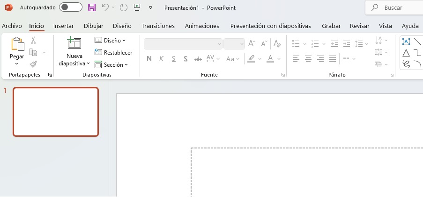
Task: Switch to the Insertar tab
Action: pyautogui.click(x=64, y=26)
